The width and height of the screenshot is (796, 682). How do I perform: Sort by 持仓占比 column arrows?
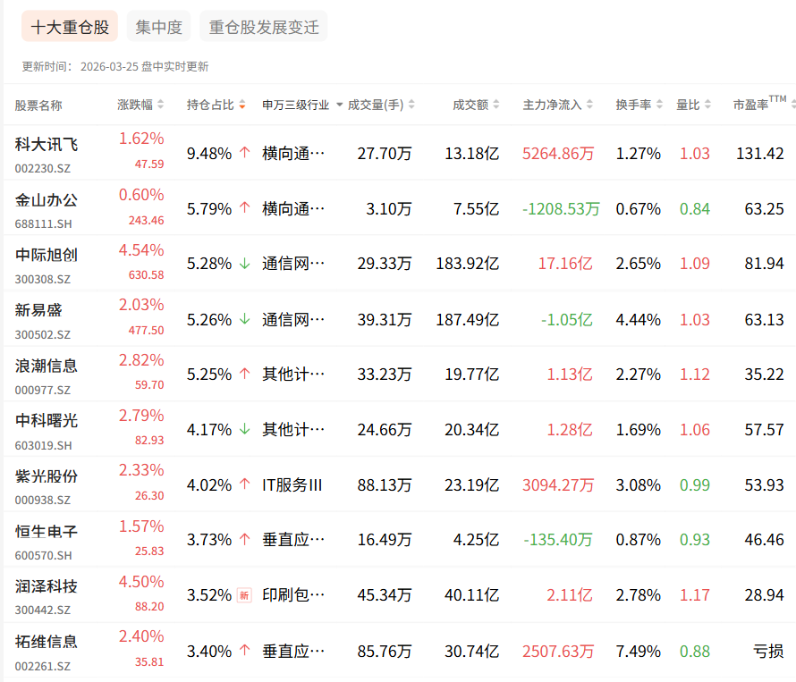pyautogui.click(x=242, y=105)
